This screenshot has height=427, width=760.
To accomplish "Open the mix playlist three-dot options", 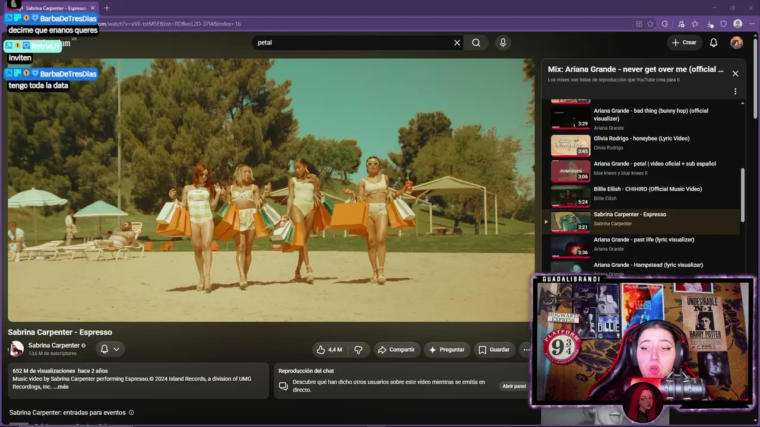I will pos(735,91).
